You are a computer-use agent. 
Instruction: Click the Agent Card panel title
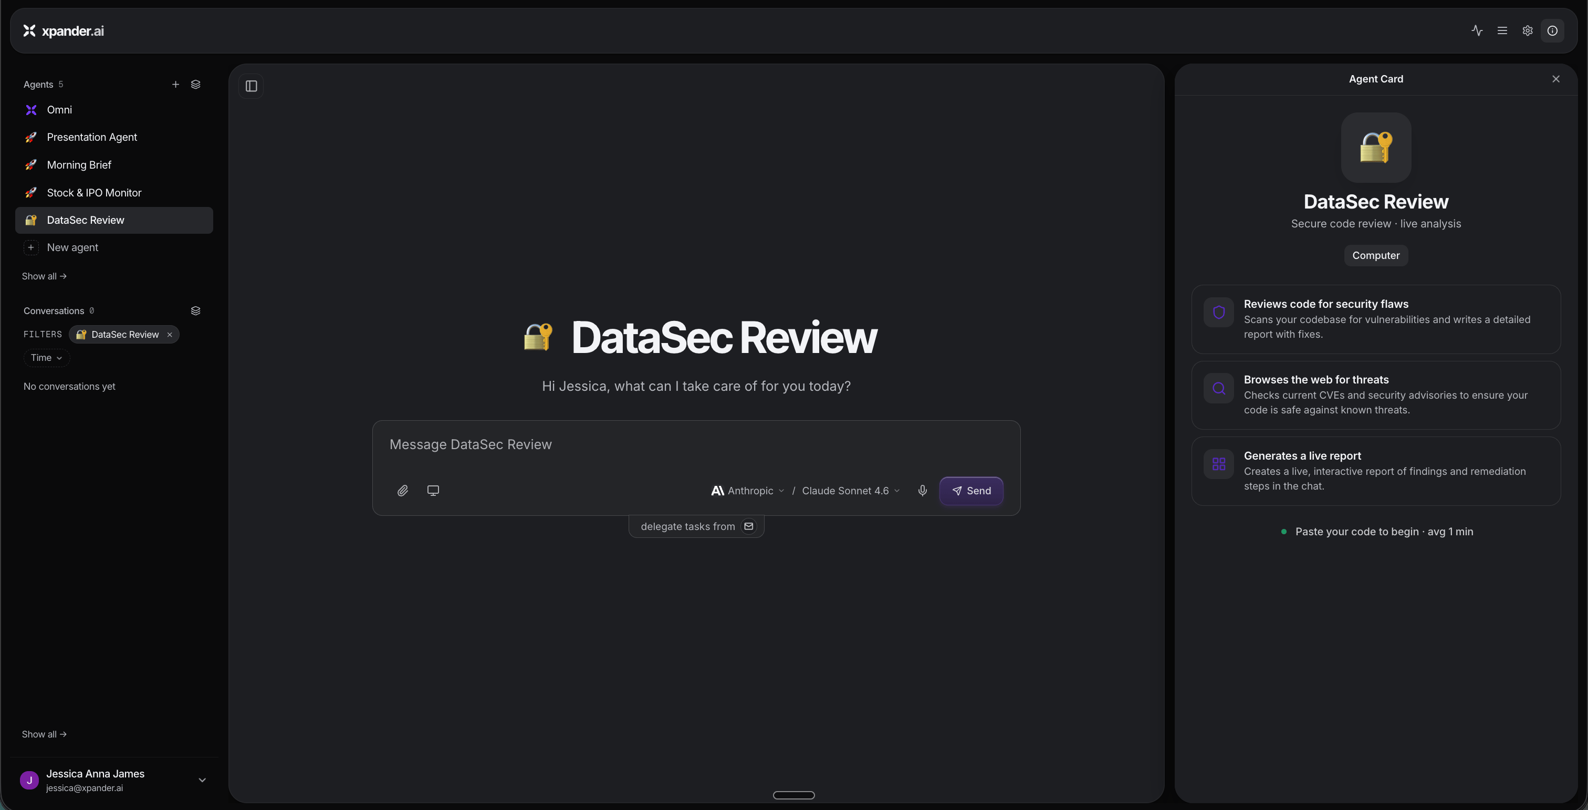click(1376, 79)
